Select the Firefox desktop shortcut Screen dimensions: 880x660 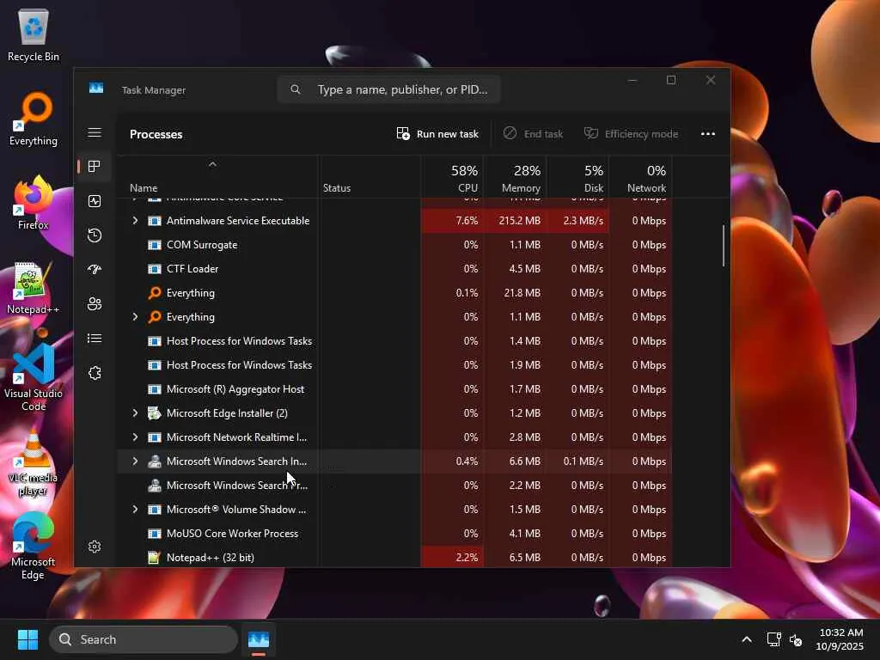click(34, 203)
